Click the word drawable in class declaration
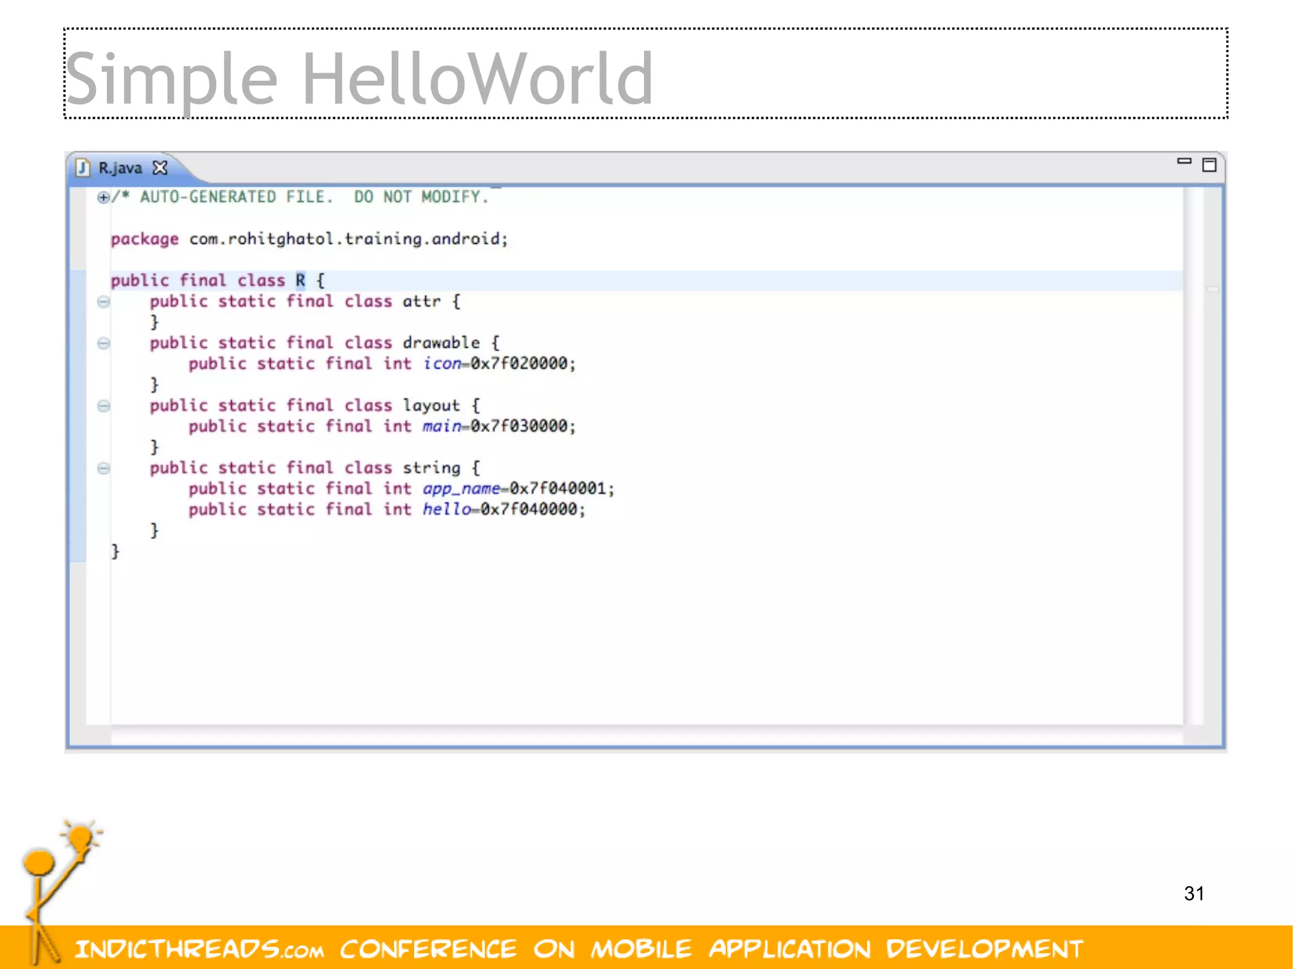Viewport: 1293px width, 969px height. (x=441, y=343)
